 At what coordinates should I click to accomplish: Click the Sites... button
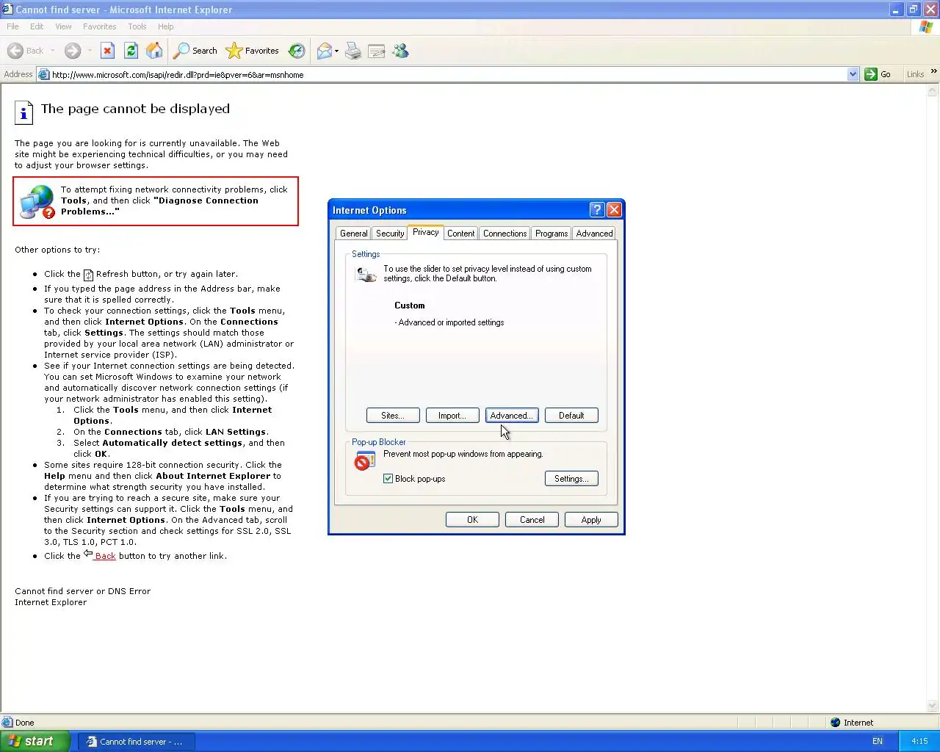393,416
